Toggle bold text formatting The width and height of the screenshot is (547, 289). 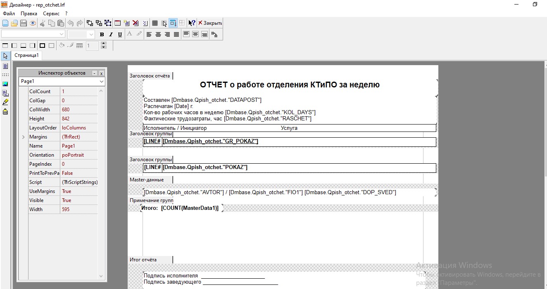pyautogui.click(x=102, y=34)
